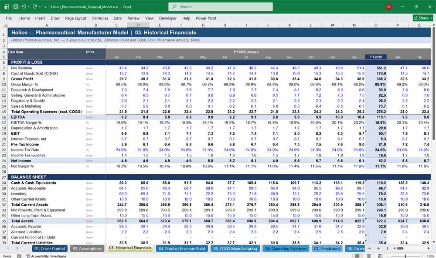
Task: Switch to the Home ribbon tab
Action: (x=24, y=18)
